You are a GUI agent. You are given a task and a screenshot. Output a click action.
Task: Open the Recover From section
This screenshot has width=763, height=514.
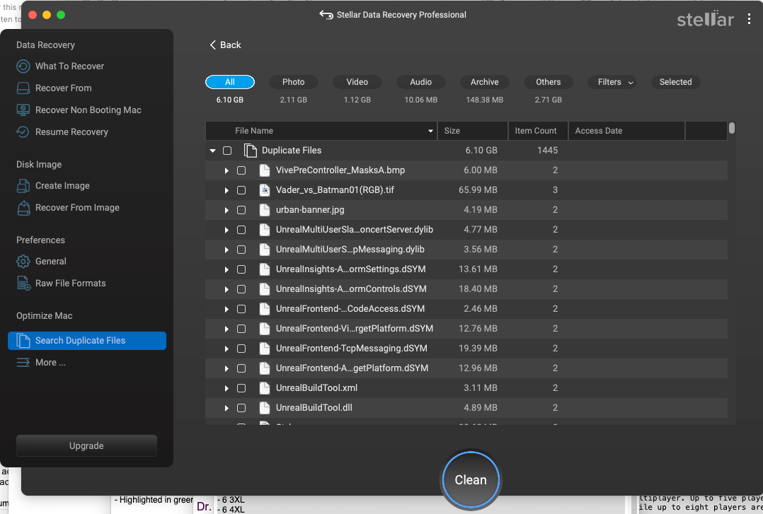click(23, 88)
